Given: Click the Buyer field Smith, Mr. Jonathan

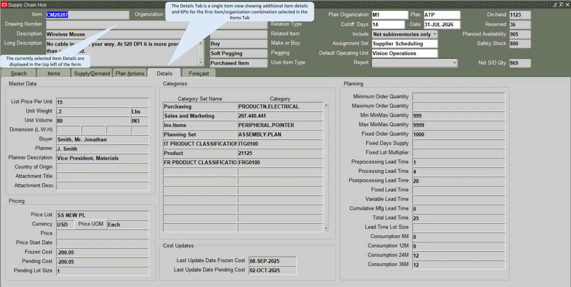Looking at the screenshot, I should click(102, 139).
